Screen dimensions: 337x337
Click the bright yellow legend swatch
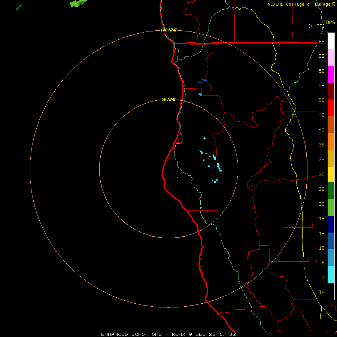(x=331, y=174)
